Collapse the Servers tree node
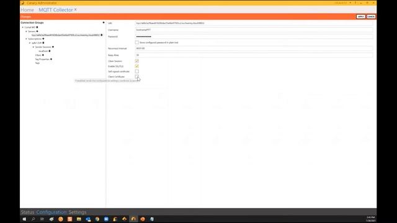 26,32
